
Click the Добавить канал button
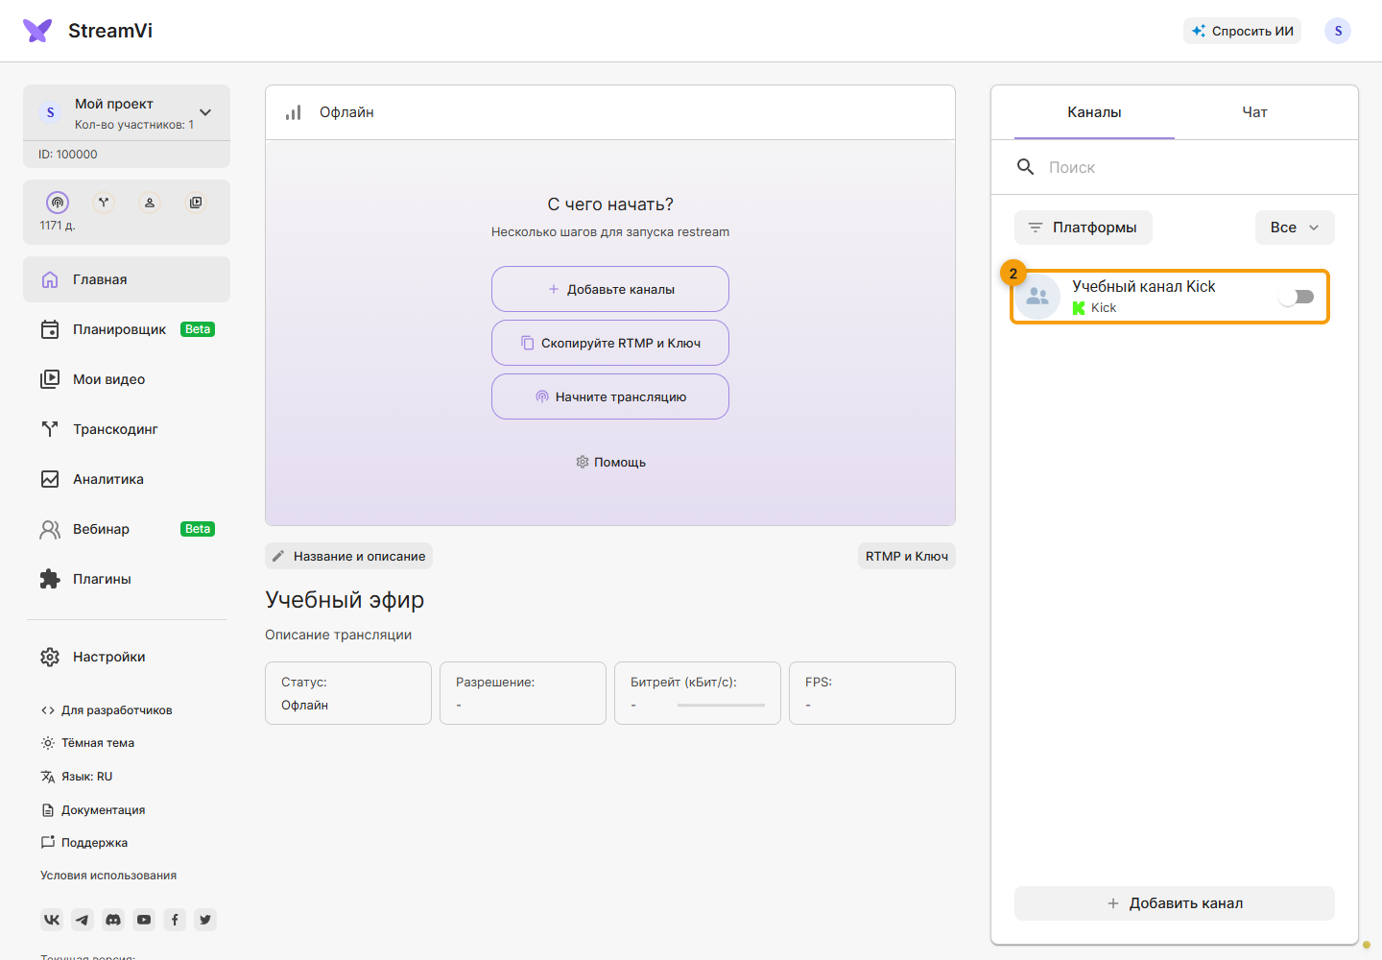1175,903
